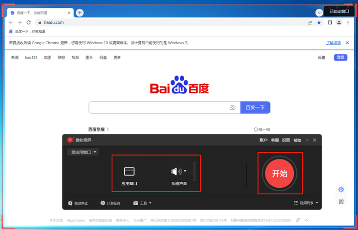The image size is (358, 230).
Task: Reload the Baidu page
Action: point(28,22)
